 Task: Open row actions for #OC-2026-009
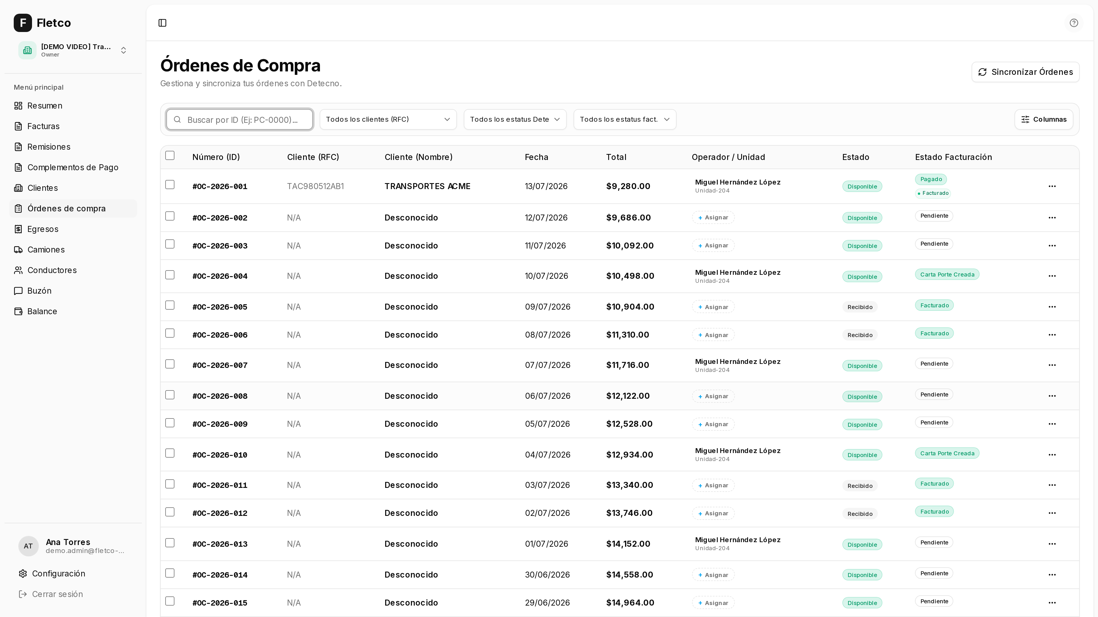click(x=1052, y=424)
